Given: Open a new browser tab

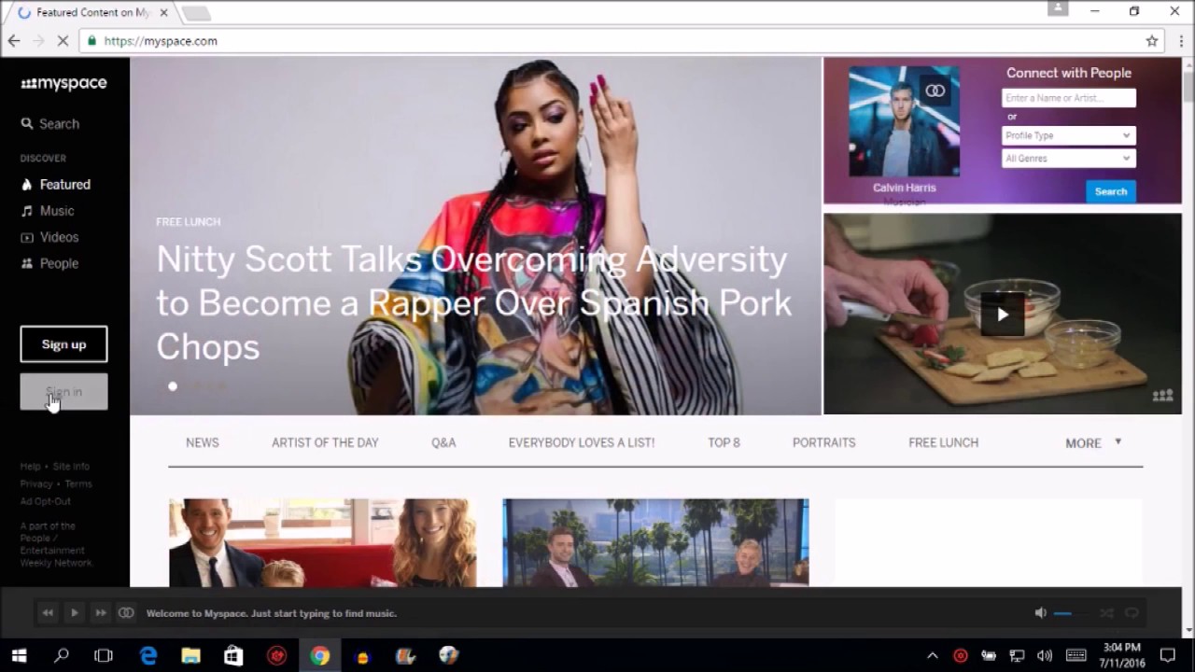Looking at the screenshot, I should click(x=196, y=13).
